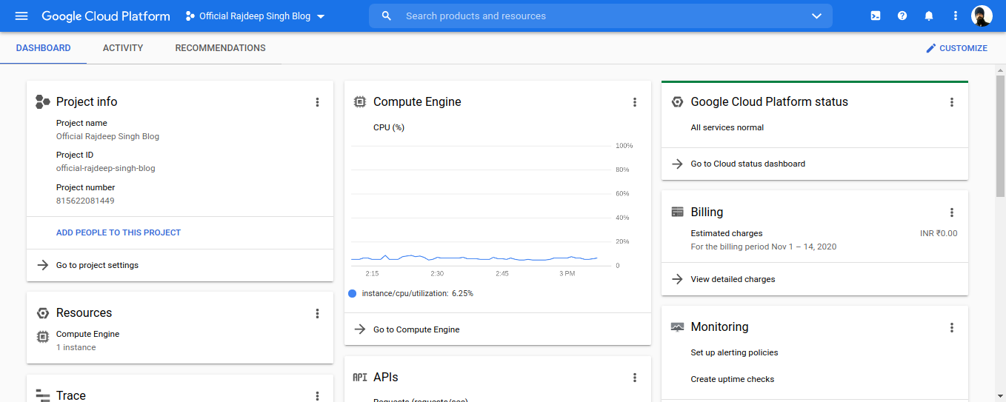
Task: Open the notifications bell
Action: click(x=929, y=16)
